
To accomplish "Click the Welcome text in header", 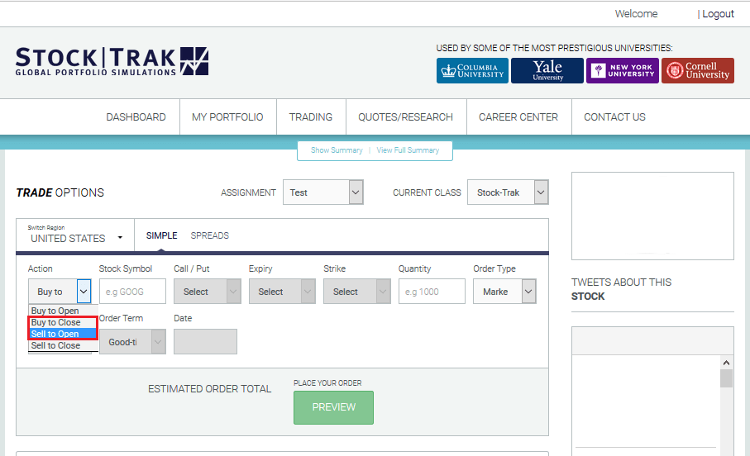I will (636, 14).
